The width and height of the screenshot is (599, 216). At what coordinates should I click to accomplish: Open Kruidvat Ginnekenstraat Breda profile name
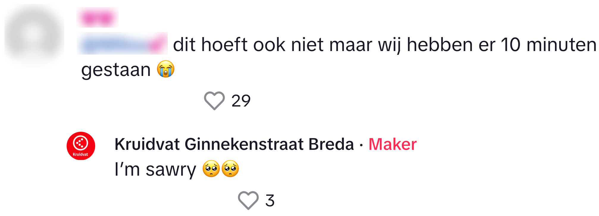(x=234, y=144)
